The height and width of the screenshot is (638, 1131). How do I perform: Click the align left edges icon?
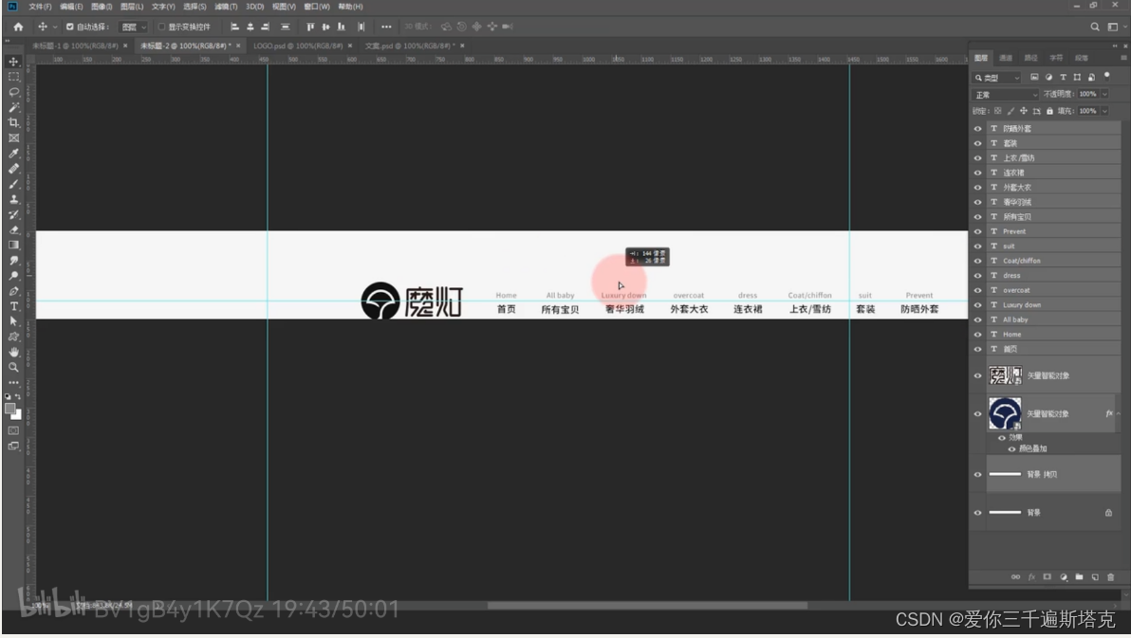tap(234, 27)
